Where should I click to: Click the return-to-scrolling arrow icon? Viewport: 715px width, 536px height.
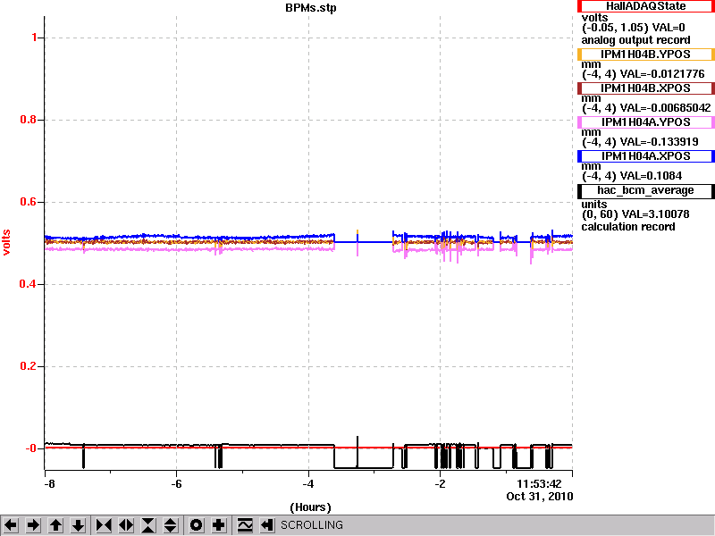coord(267,525)
